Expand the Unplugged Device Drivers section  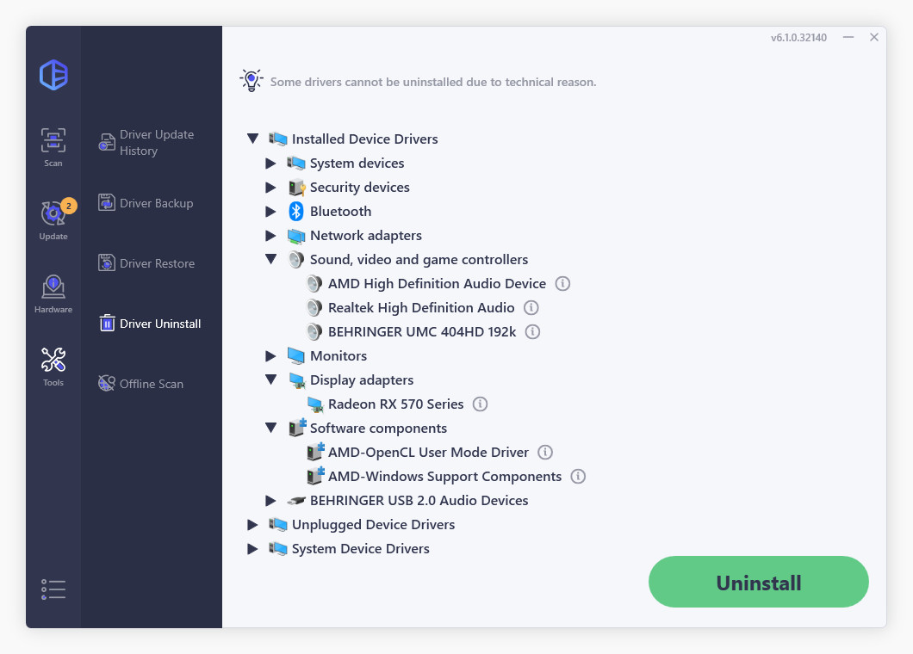tap(252, 524)
